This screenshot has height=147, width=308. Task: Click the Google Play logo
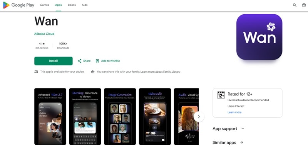coord(18,5)
